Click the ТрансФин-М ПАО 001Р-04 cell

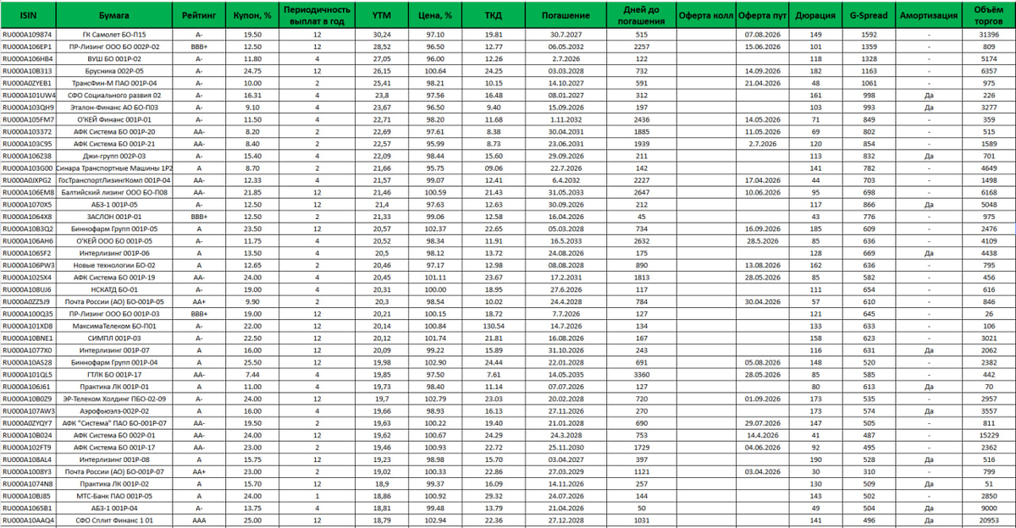114,84
